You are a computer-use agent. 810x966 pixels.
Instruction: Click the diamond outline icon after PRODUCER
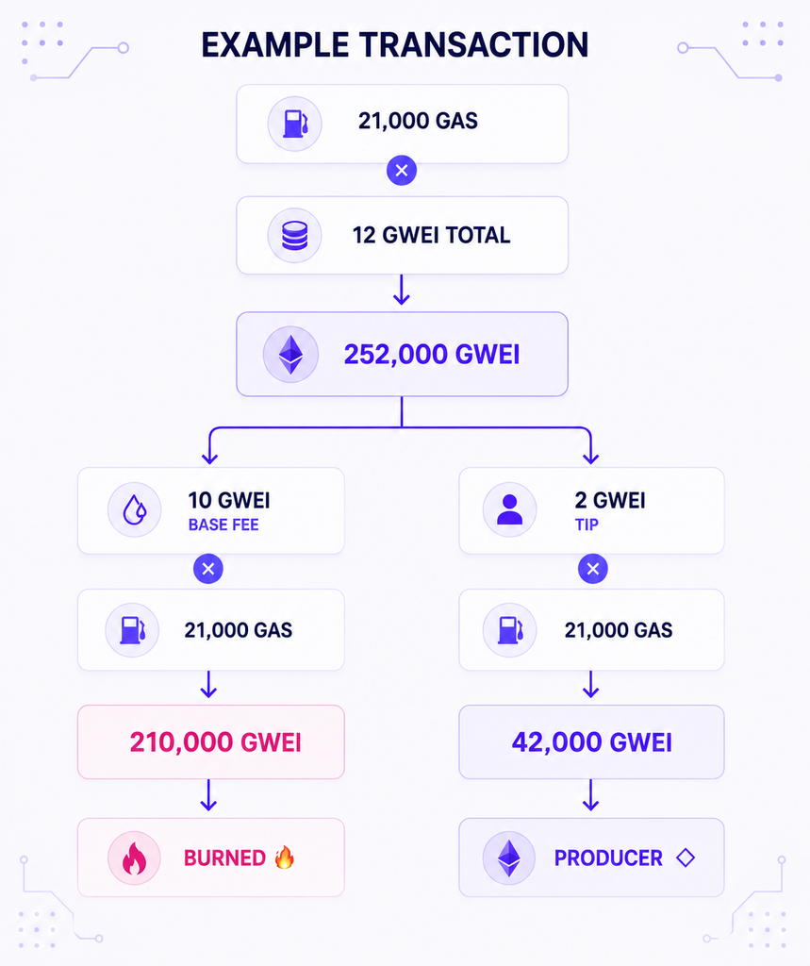tap(686, 858)
